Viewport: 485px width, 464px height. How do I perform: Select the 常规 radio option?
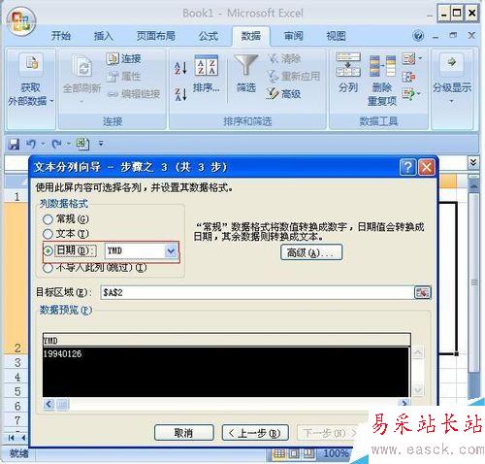coord(48,219)
